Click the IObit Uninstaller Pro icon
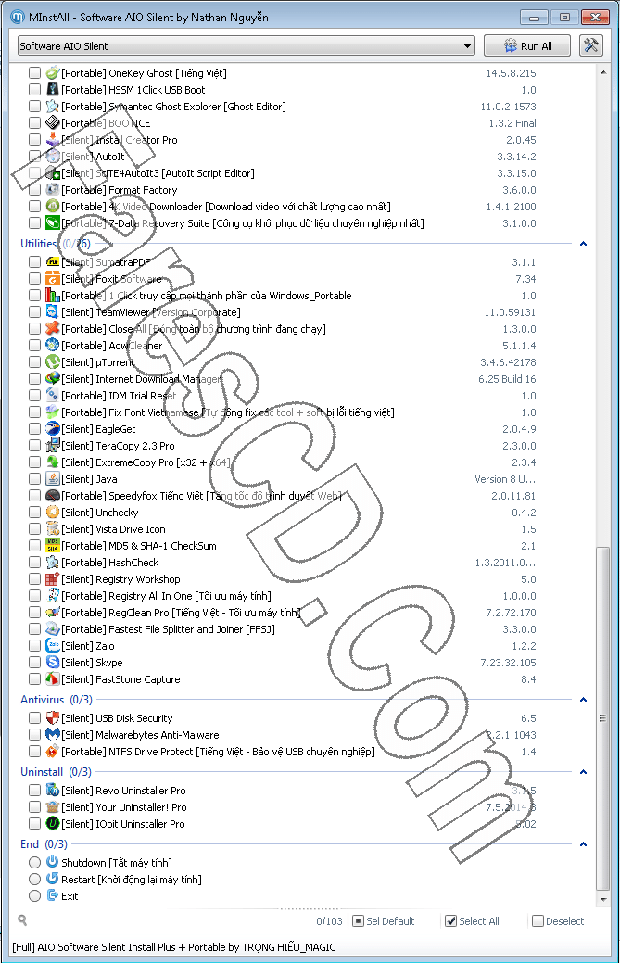Screen dimensions: 620x963 [53, 824]
